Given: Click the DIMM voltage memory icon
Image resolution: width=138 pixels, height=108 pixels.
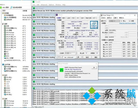Looking at the screenshot, I should coord(5,88).
